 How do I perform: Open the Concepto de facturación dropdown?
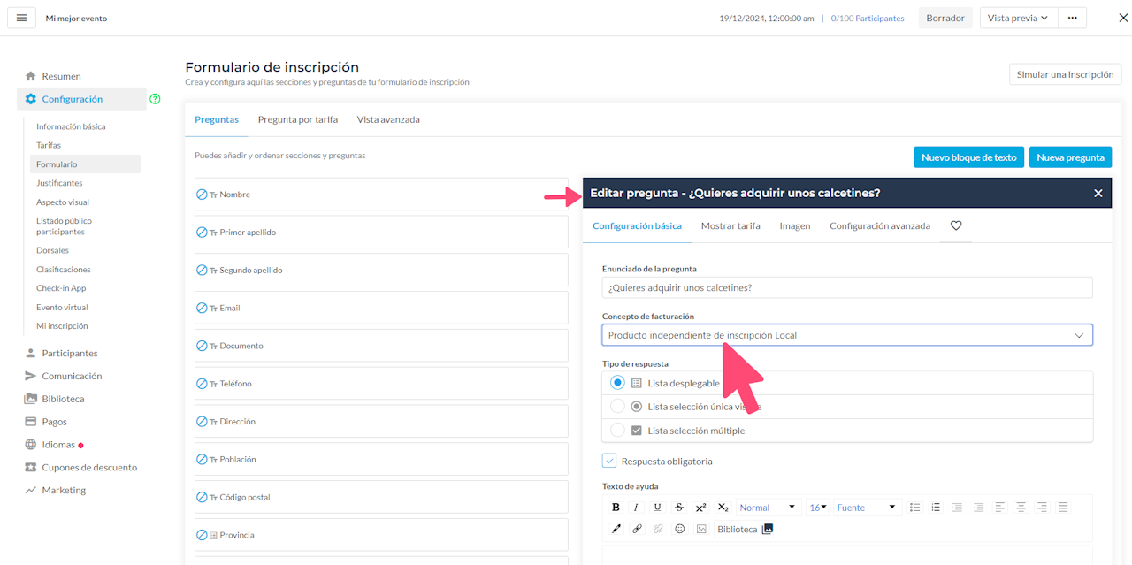tap(847, 335)
